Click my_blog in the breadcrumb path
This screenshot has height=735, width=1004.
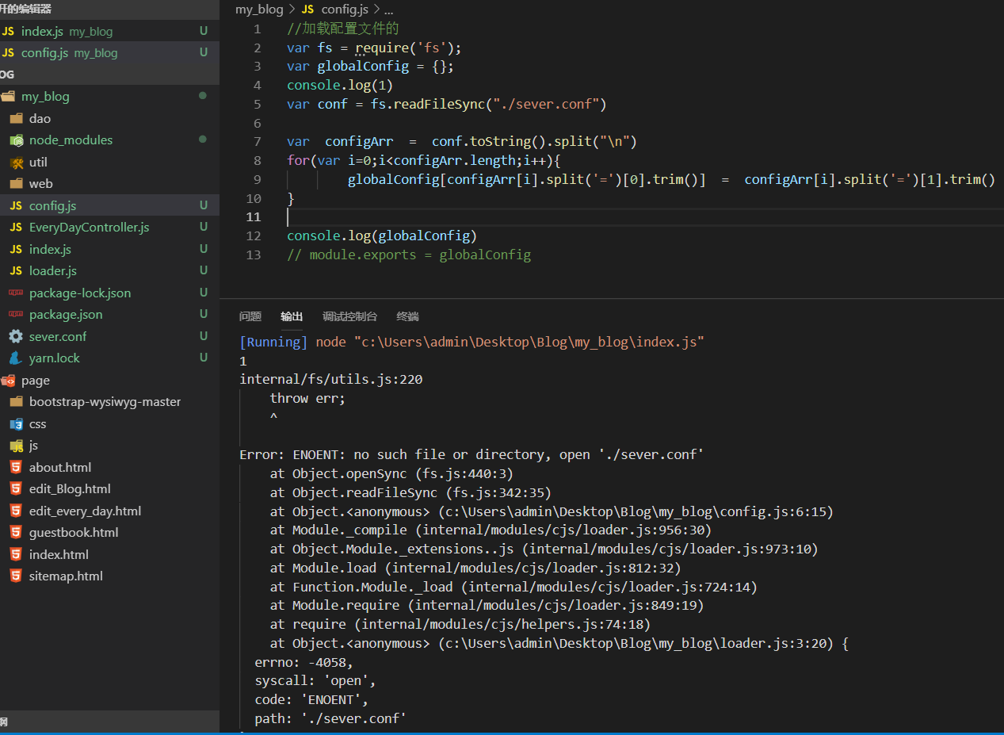258,10
